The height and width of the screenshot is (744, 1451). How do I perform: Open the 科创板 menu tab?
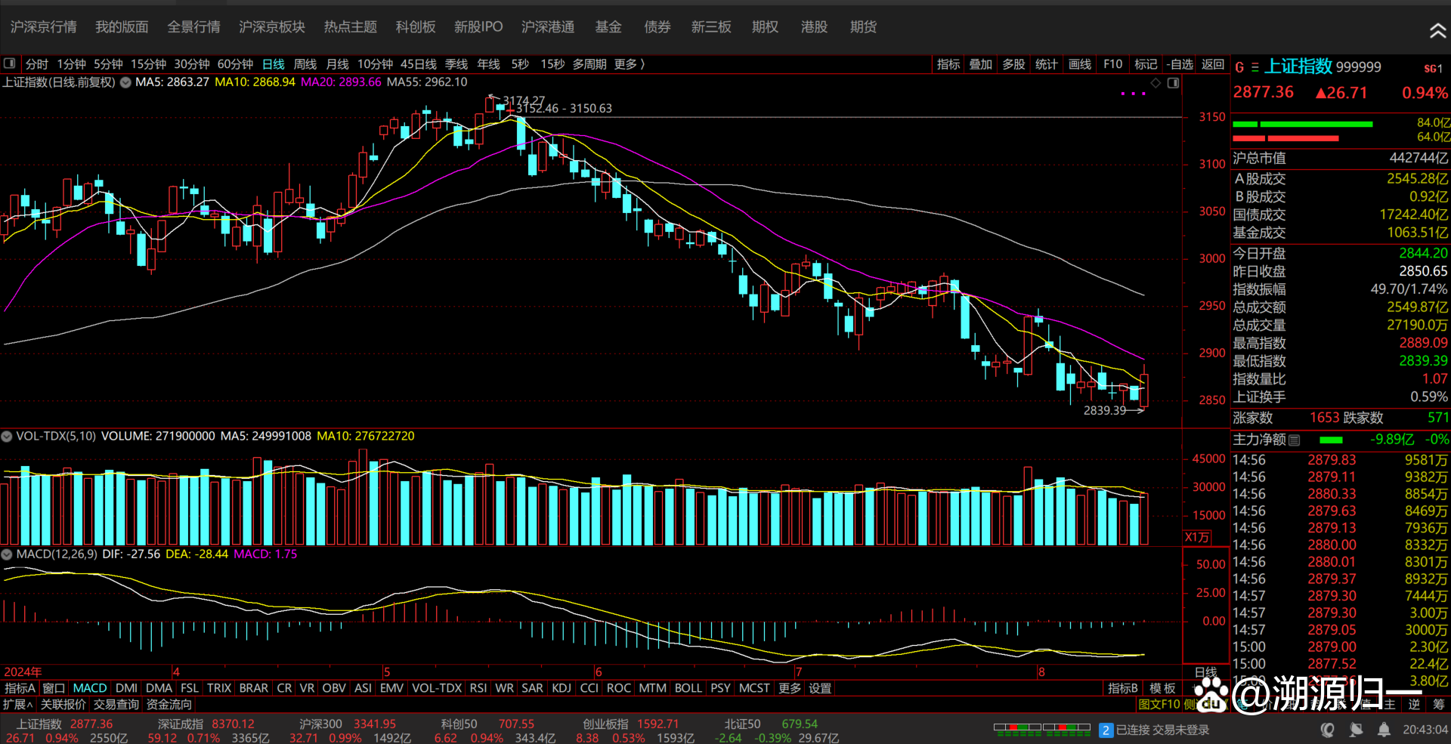click(416, 27)
